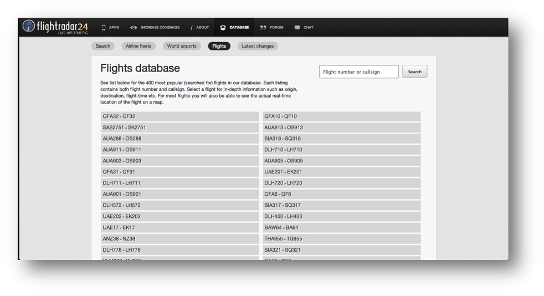Open the Apps menu item
The height and width of the screenshot is (296, 544).
(114, 27)
